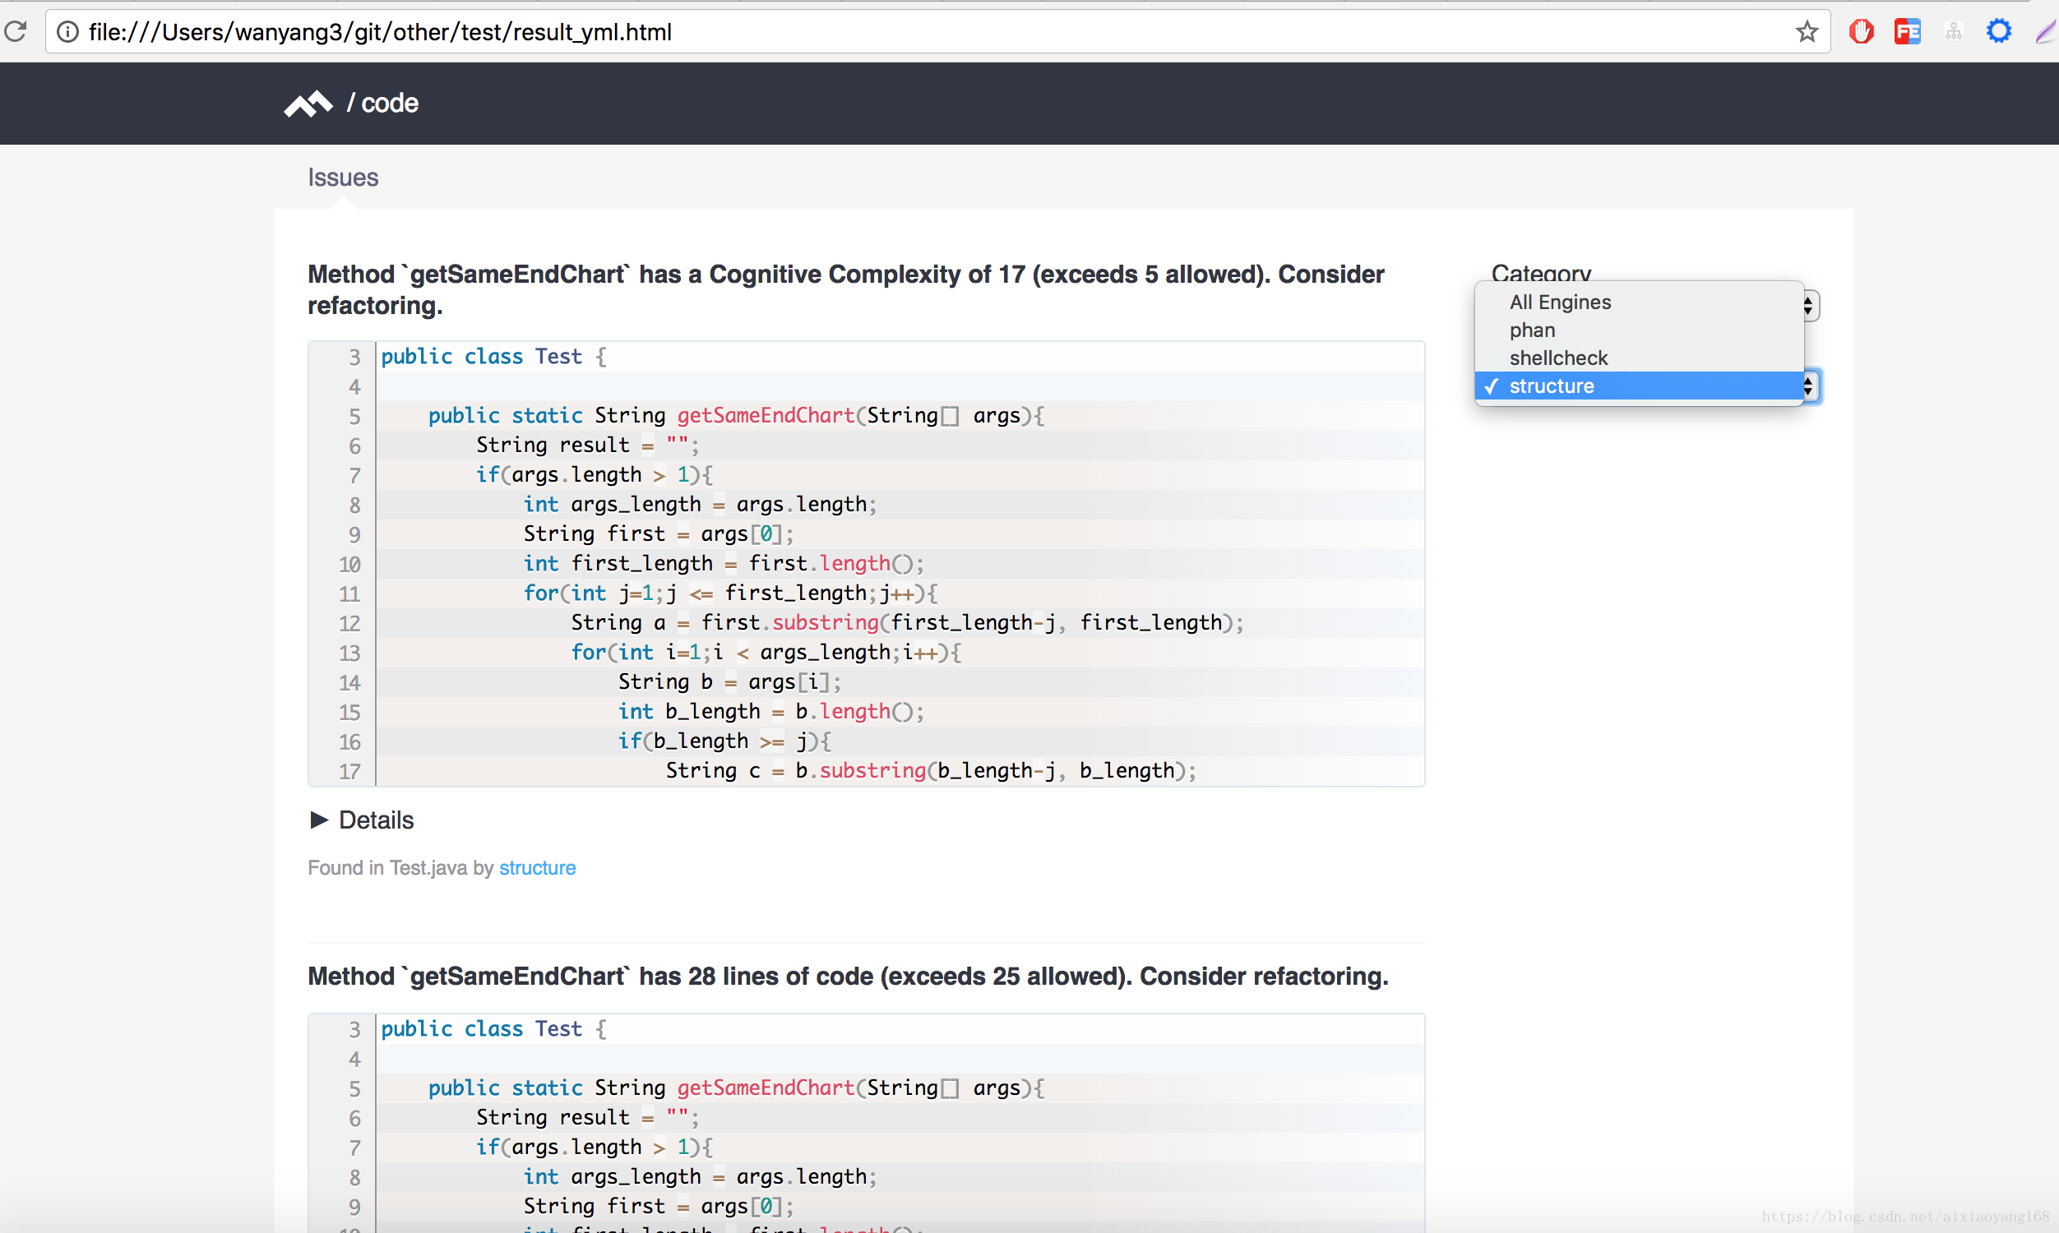Select line number 11 in the first code block
This screenshot has height=1233, width=2059.
click(x=349, y=594)
